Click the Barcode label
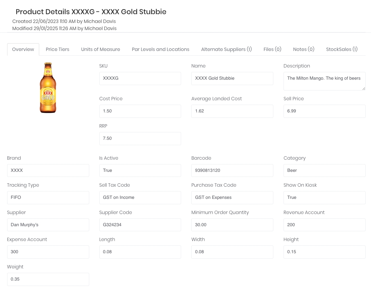 [201, 158]
